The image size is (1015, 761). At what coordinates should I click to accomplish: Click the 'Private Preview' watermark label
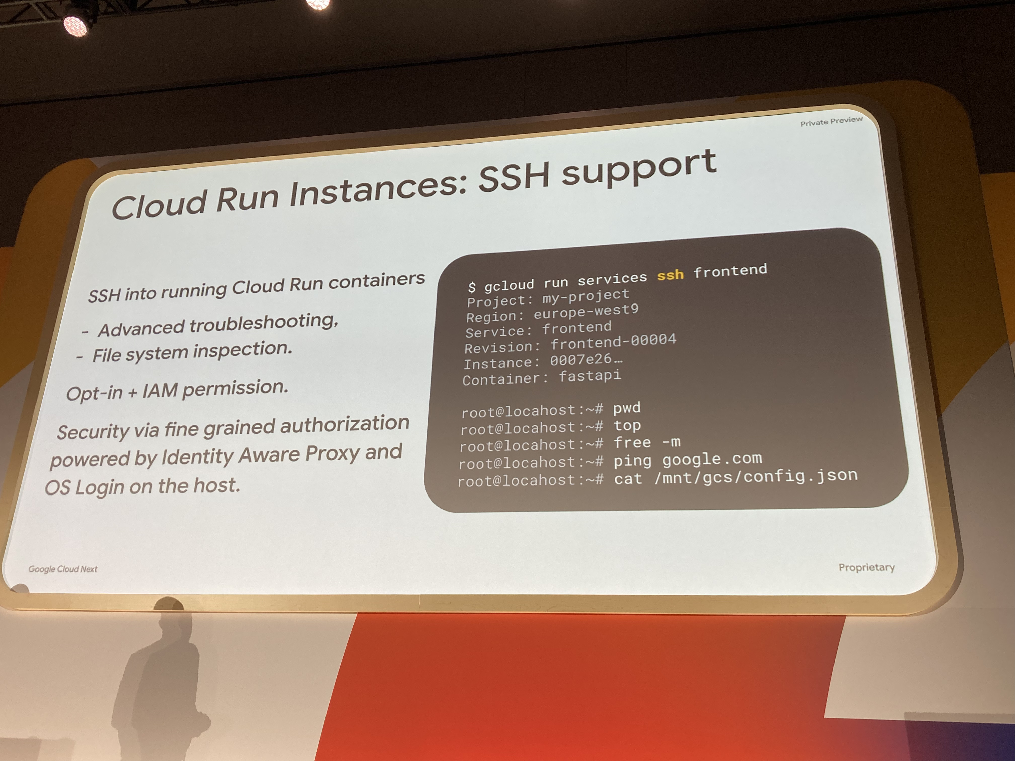pos(831,121)
